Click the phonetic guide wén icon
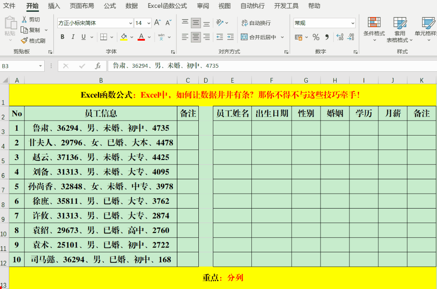Image resolution: width=437 pixels, height=289 pixels. (x=161, y=37)
